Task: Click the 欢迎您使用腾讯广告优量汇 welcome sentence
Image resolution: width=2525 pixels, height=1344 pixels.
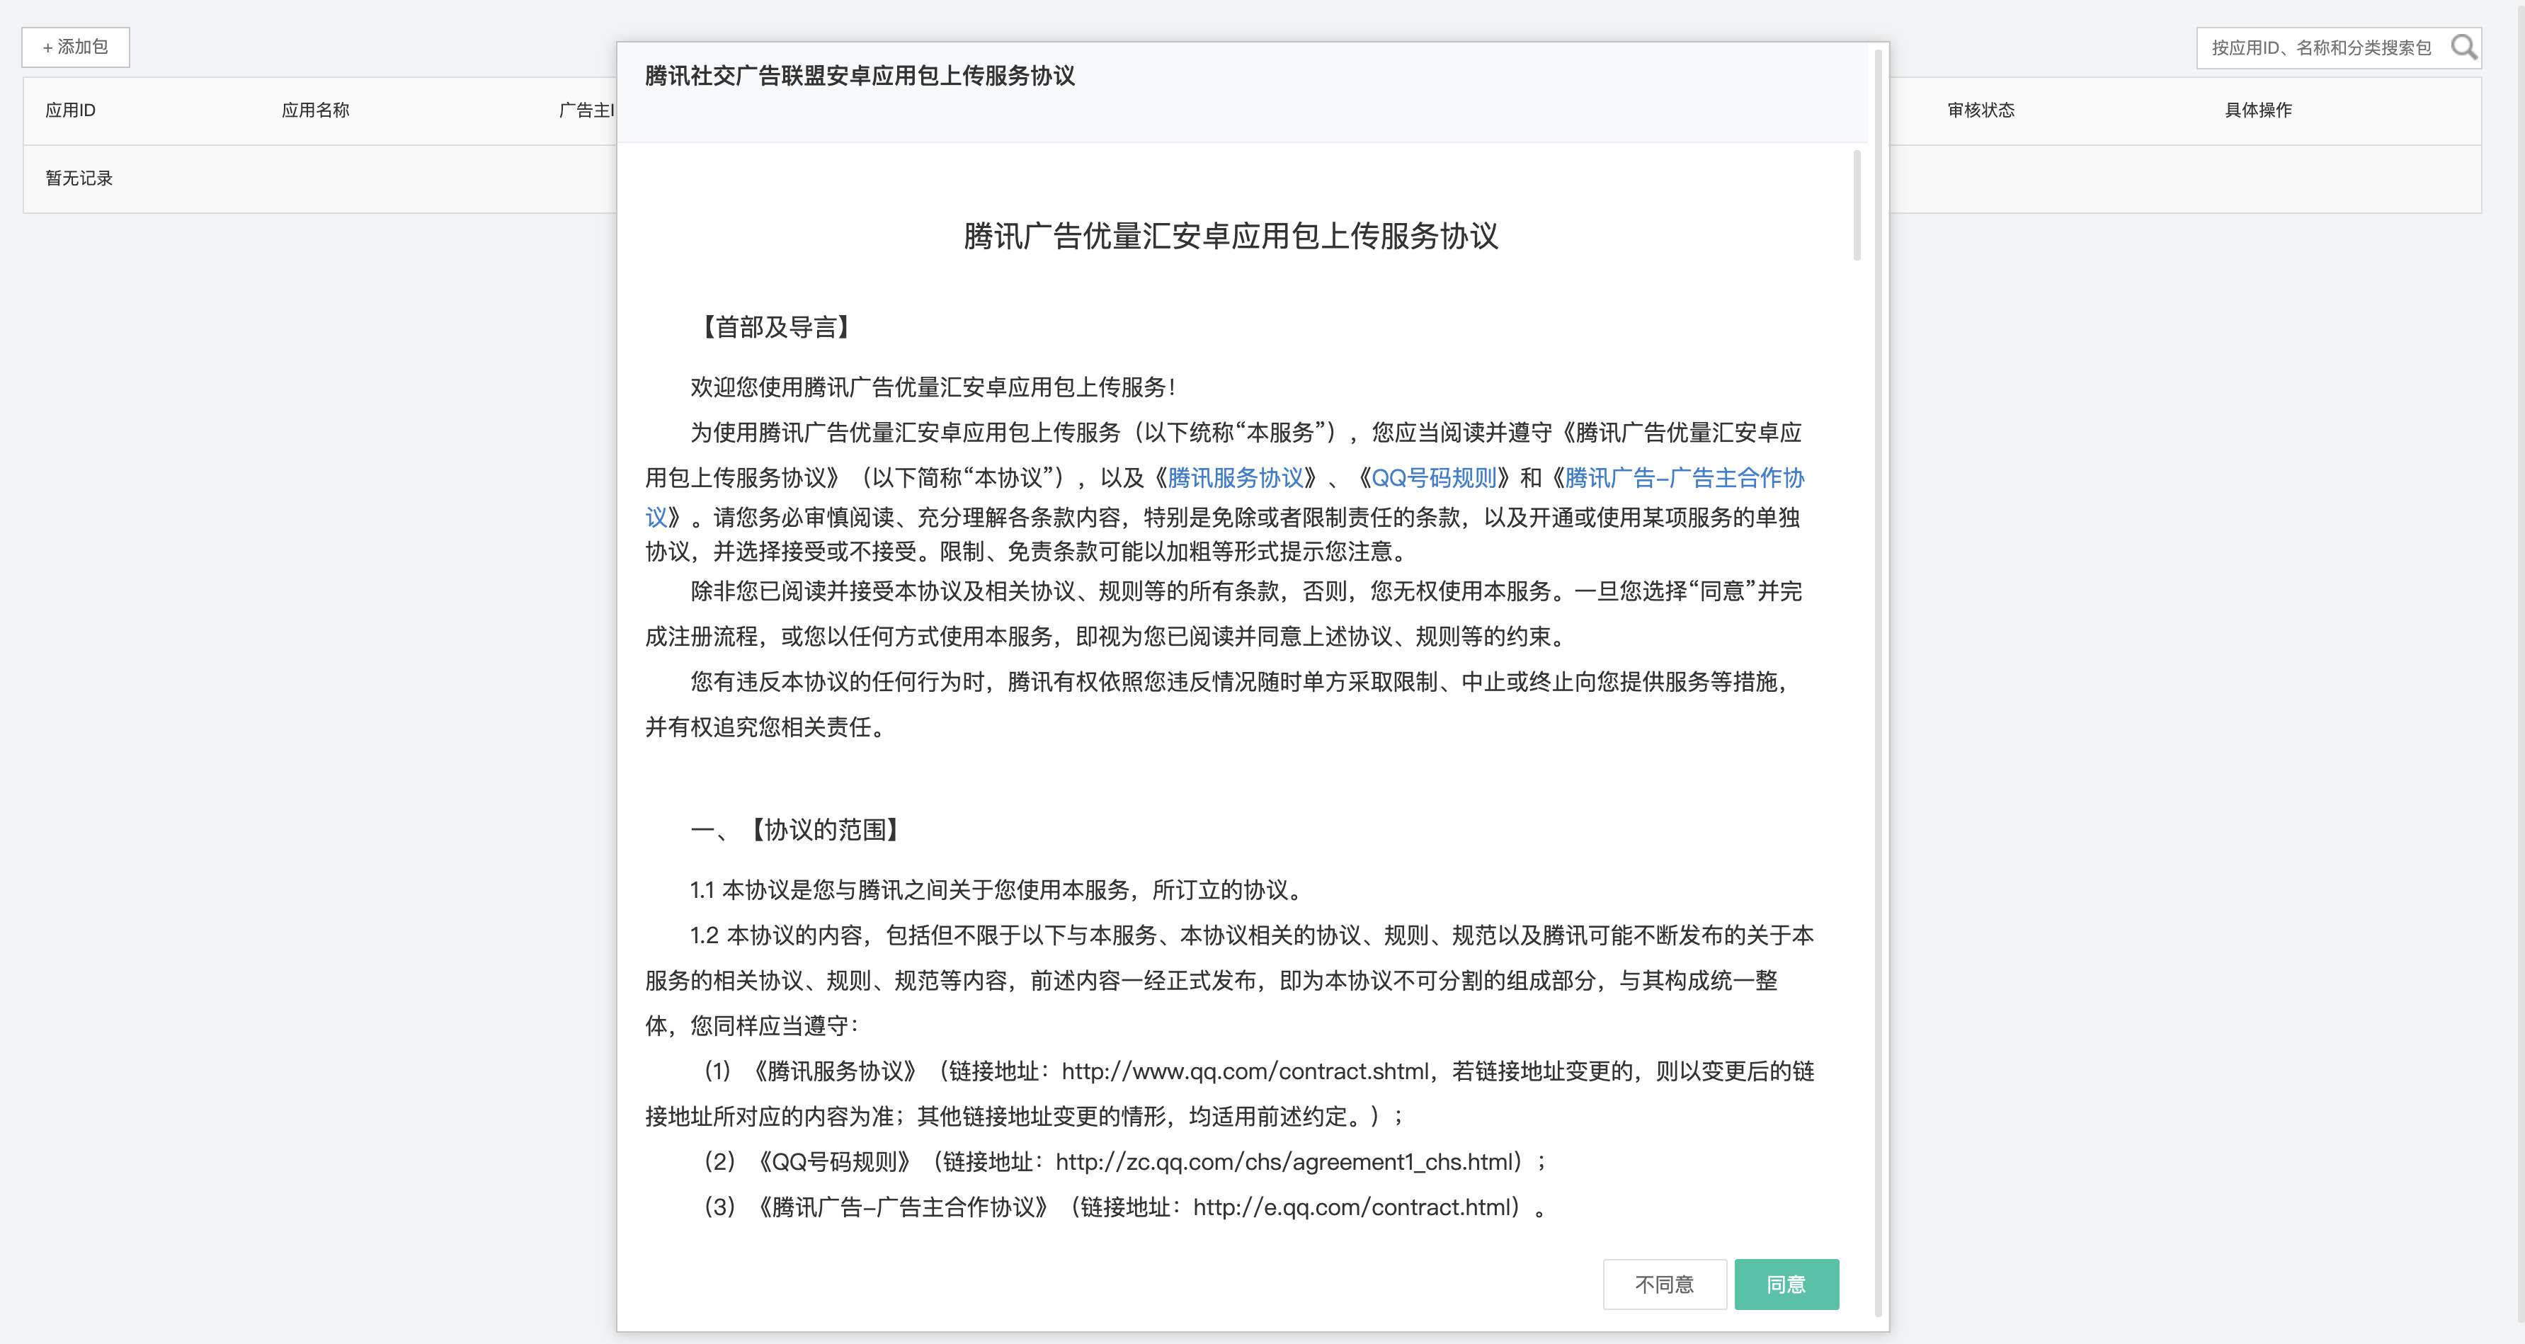Action: tap(932, 387)
